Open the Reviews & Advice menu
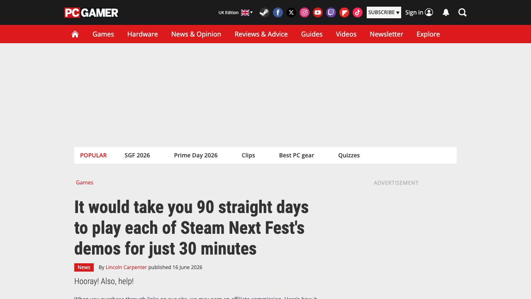Viewport: 531px width, 299px height. [x=261, y=34]
